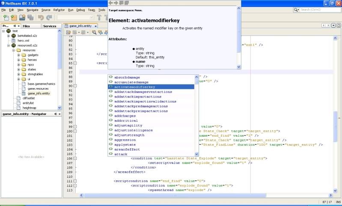The width and height of the screenshot is (342, 206).
Task: Collapse the resources0.s2z node
Action: [8, 45]
